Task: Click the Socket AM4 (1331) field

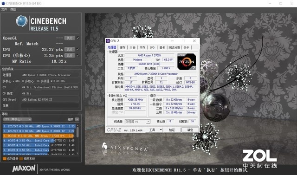Action: (x=149, y=64)
